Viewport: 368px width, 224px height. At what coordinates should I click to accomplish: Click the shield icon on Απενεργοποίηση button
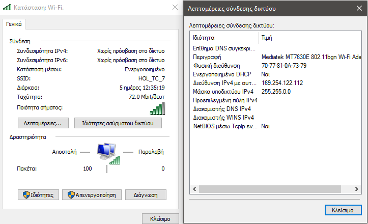(x=71, y=194)
